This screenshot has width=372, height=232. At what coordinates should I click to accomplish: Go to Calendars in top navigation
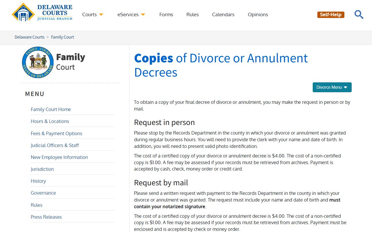[x=223, y=14]
